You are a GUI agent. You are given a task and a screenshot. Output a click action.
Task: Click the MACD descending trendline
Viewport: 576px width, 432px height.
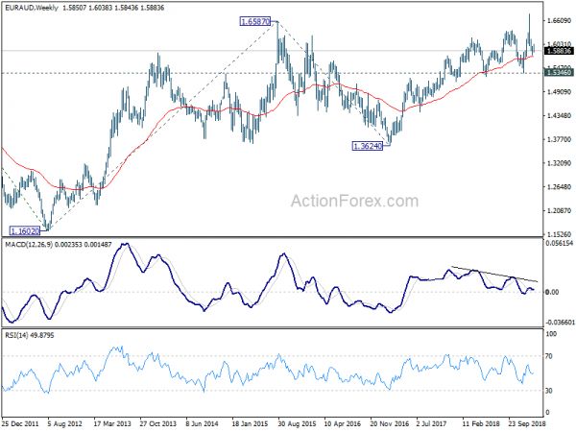494,274
